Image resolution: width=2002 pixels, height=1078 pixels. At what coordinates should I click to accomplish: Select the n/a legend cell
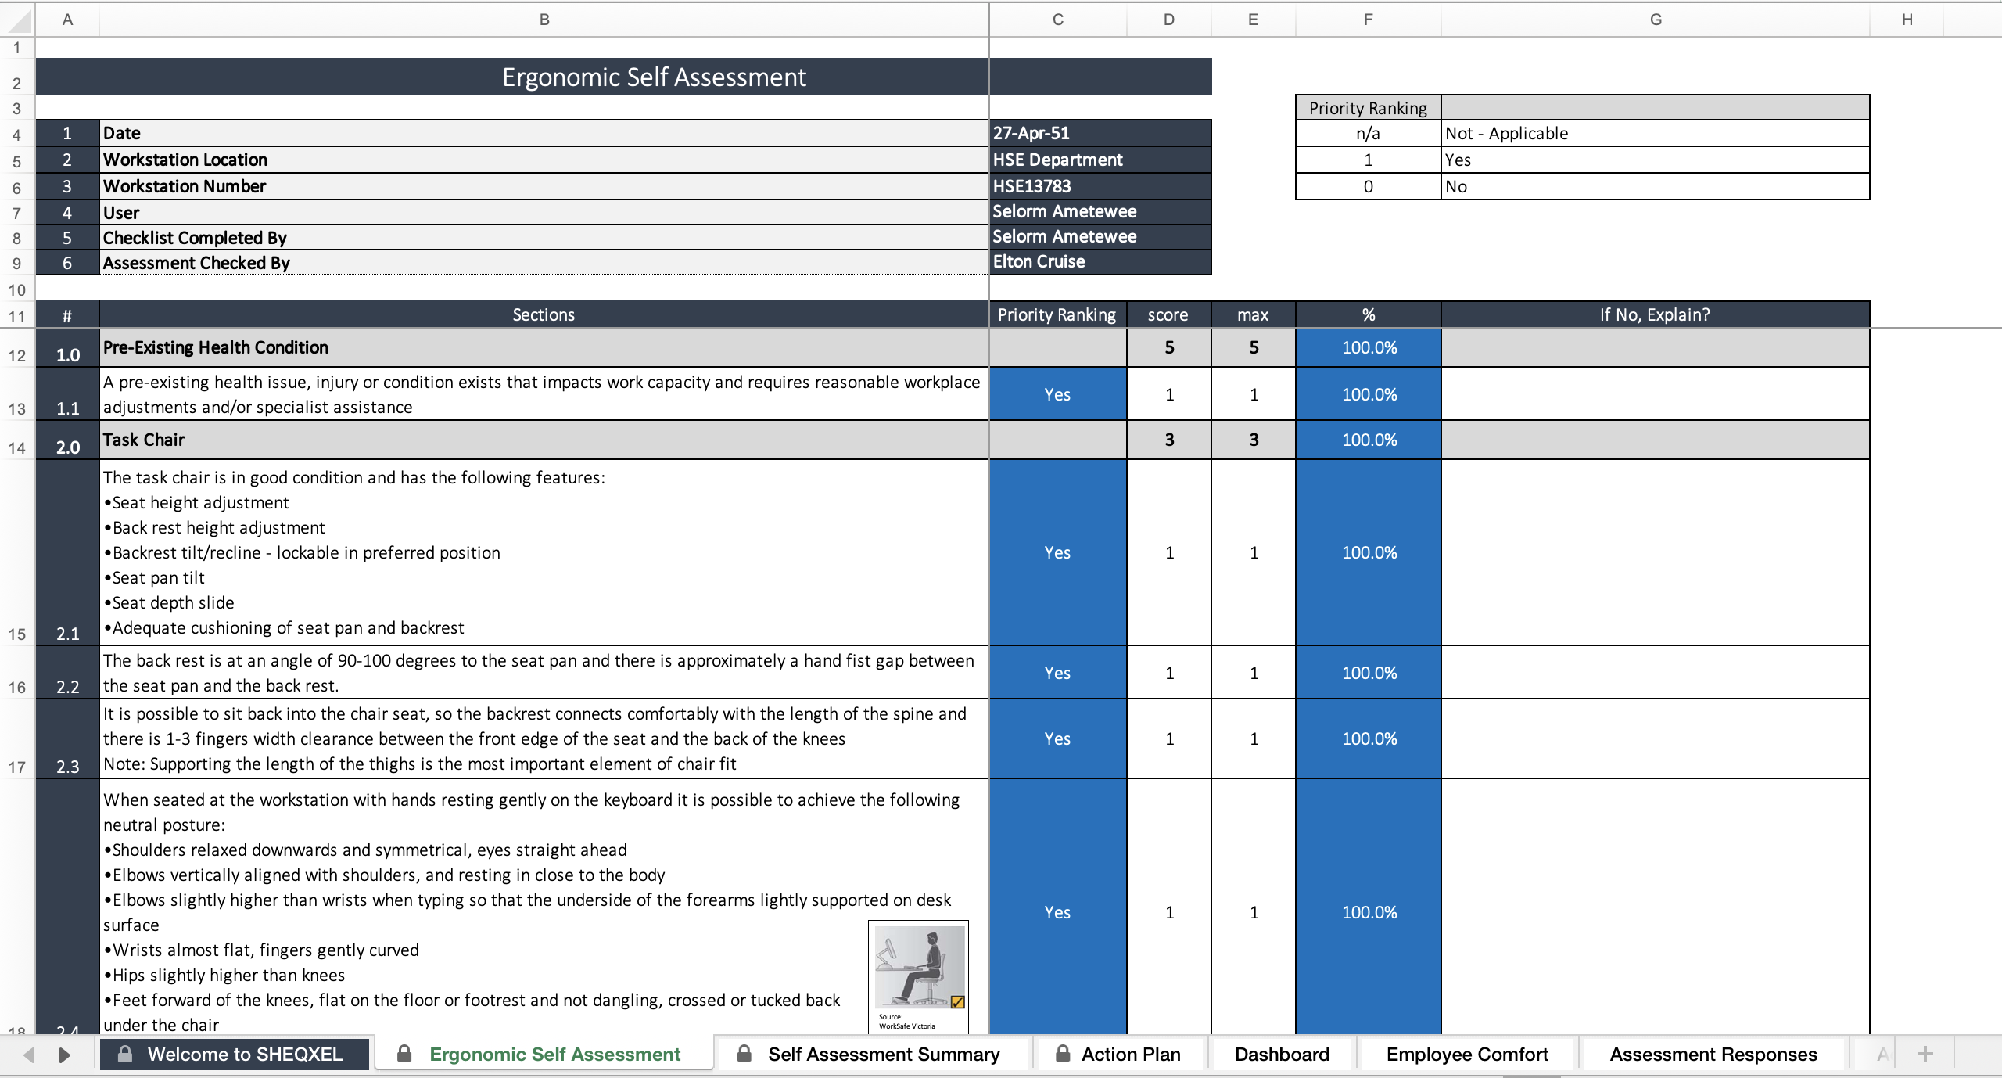(x=1369, y=133)
